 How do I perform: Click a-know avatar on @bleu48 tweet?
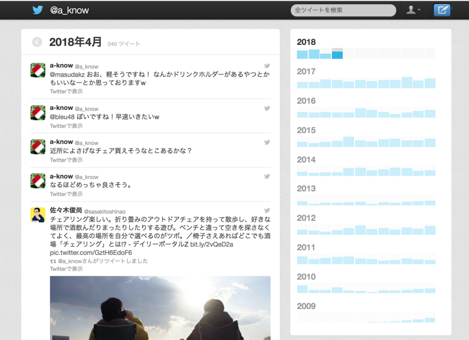tap(38, 113)
